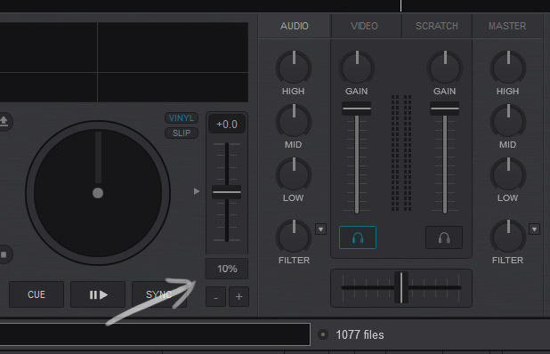
Task: Enable left deck headphone cue
Action: tap(358, 237)
